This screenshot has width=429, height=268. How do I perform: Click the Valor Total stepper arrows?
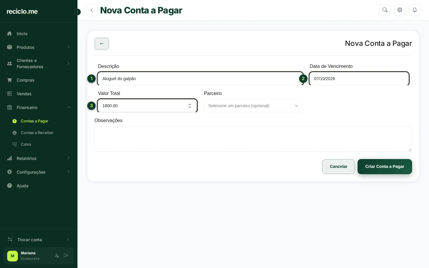click(x=190, y=106)
